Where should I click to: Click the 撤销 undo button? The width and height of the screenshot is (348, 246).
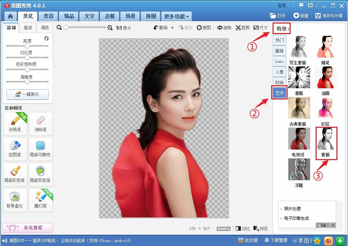click(160, 28)
